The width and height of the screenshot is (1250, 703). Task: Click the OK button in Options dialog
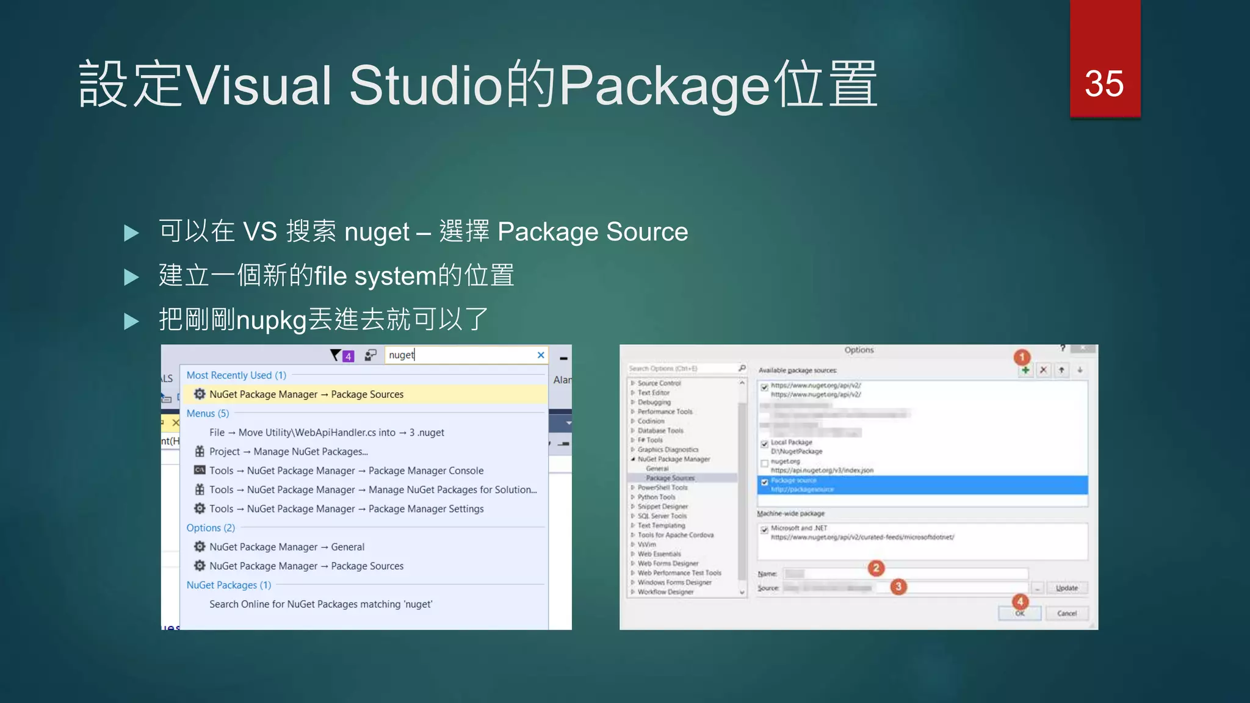coord(1020,613)
